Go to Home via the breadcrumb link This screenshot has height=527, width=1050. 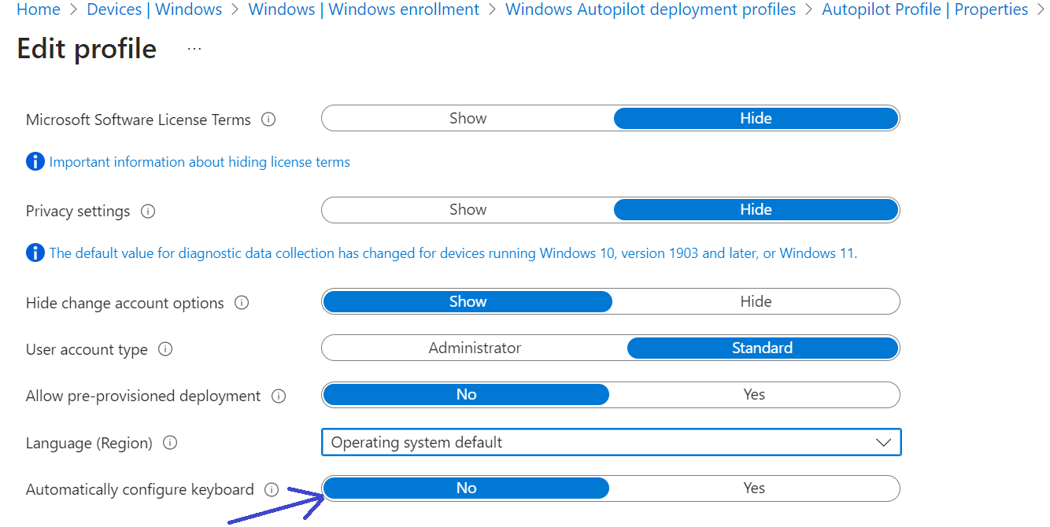(38, 9)
